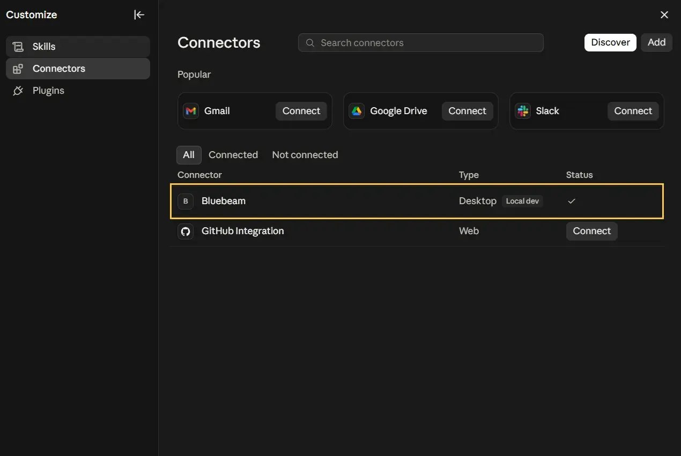Close the Customize dialog with the X
Image resolution: width=681 pixels, height=456 pixels.
(x=664, y=15)
